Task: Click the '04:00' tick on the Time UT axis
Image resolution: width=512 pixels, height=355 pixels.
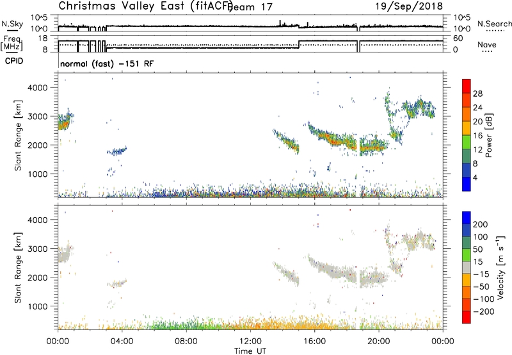Action: click(x=122, y=342)
